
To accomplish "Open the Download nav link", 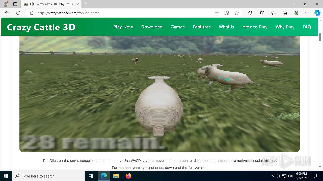I will pos(152,27).
